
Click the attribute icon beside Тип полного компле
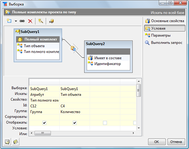pos(20,51)
